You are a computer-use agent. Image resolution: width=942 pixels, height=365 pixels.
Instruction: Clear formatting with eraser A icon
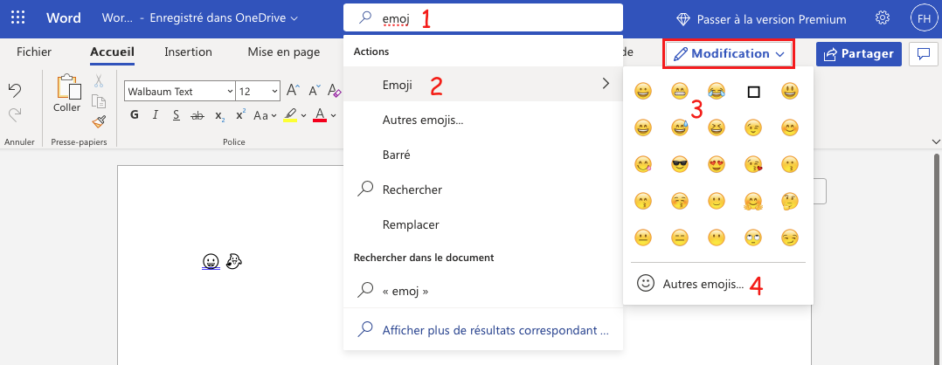(x=335, y=91)
